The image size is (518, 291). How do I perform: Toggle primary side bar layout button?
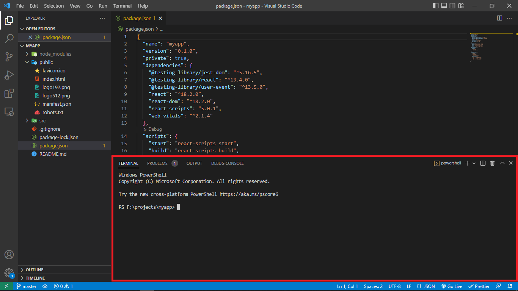(435, 6)
